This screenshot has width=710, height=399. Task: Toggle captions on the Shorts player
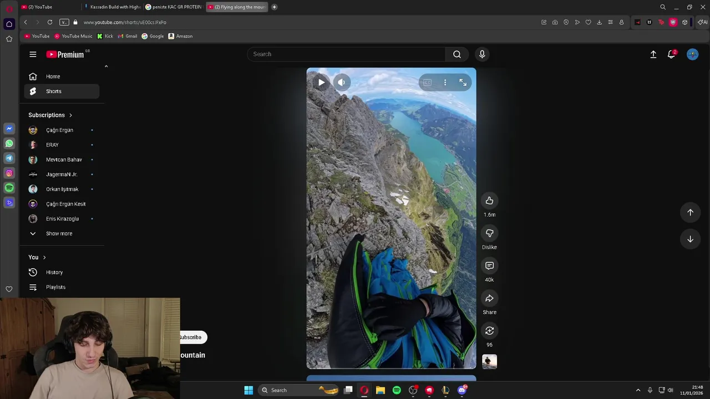click(427, 83)
